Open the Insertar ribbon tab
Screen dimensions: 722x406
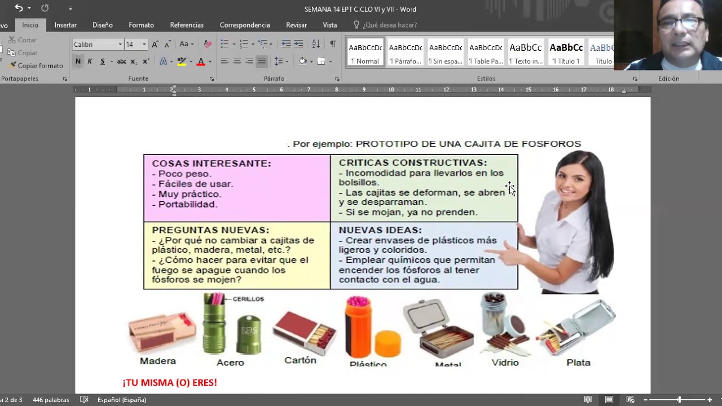[65, 25]
